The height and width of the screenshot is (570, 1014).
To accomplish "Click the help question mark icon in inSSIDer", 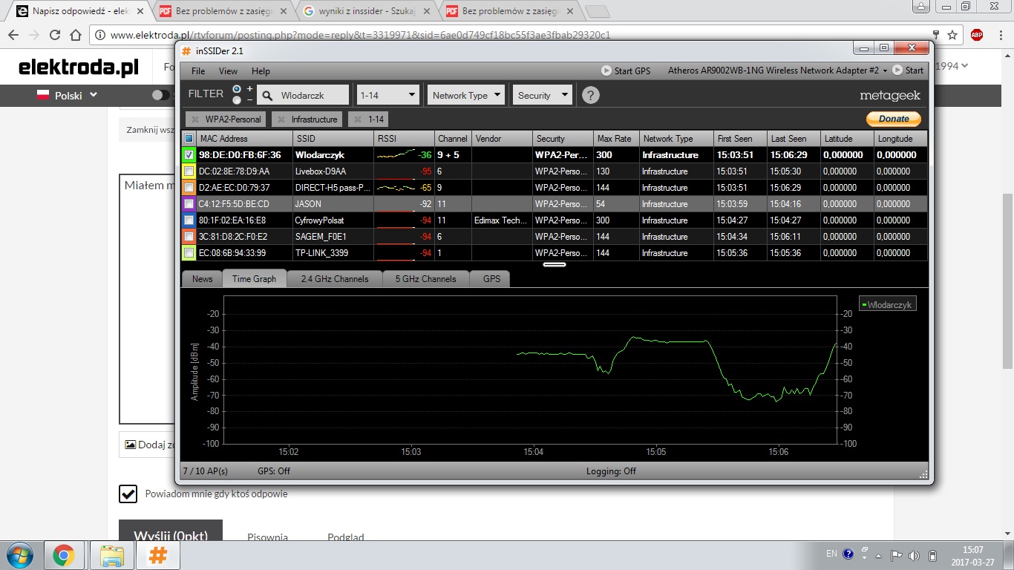I will pyautogui.click(x=590, y=95).
